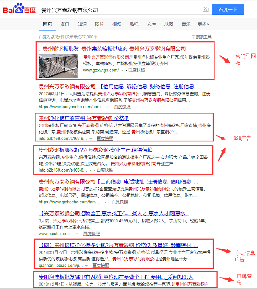This screenshot has height=289, width=257.
Task: Expand the dropdown arrow beside www.gzxwtgs.com/
Action: pos(122,71)
